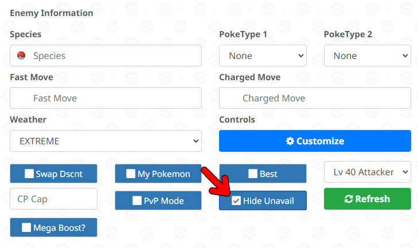Click the blue Customize button
This screenshot has width=418, height=248.
[x=315, y=141]
